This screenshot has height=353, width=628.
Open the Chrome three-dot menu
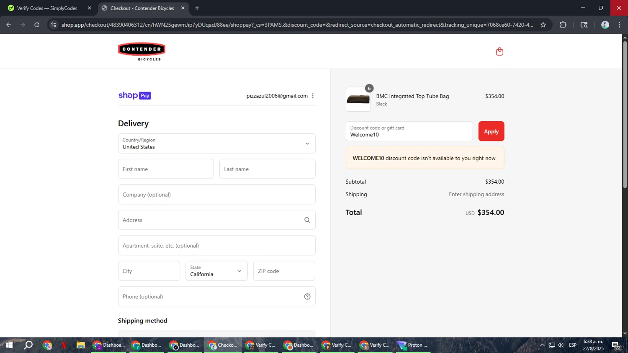(x=619, y=25)
